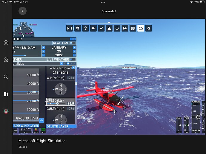Open the ATC tower toolbar icon
Image resolution: width=206 pixels, height=154 pixels.
pos(85,28)
